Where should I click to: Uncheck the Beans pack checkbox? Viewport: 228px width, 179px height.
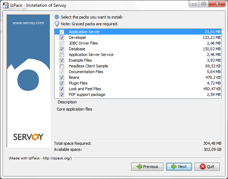tap(62, 77)
